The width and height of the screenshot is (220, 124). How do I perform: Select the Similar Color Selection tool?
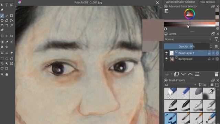[x=11, y=63]
